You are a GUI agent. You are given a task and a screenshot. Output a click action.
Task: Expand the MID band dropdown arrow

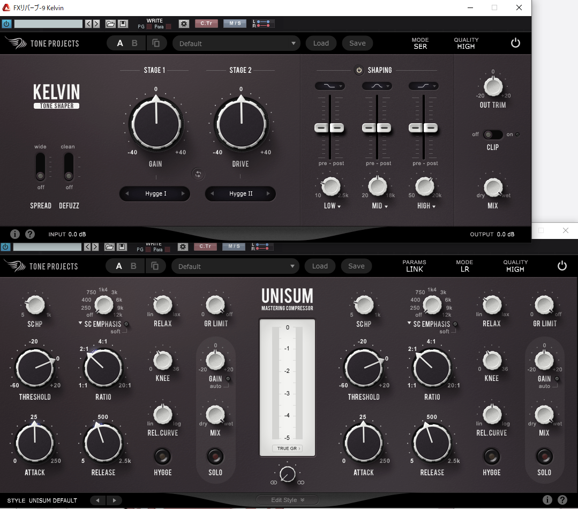[x=386, y=206]
